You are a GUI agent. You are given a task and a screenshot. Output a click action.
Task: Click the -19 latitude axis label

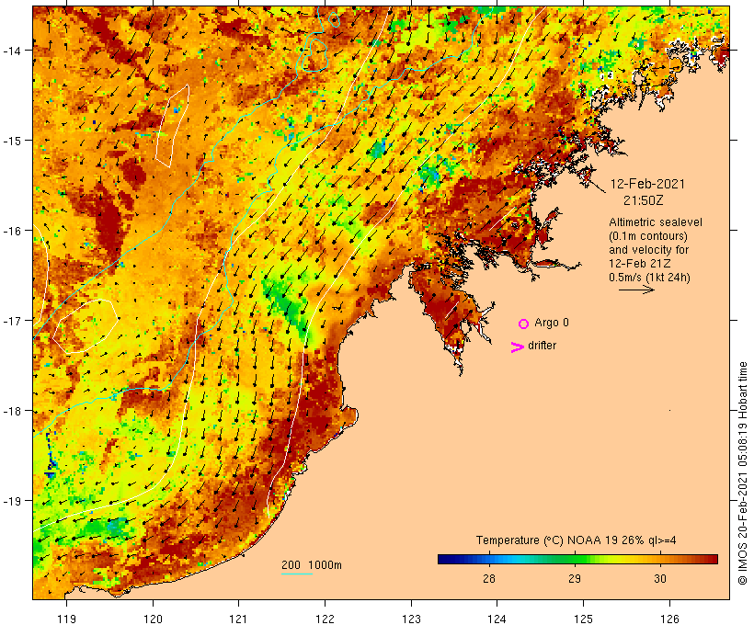pos(11,501)
